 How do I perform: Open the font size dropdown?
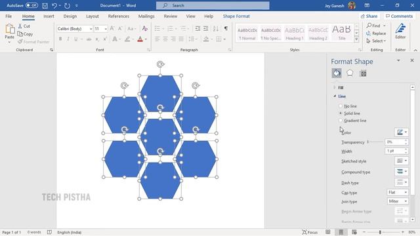tap(106, 29)
